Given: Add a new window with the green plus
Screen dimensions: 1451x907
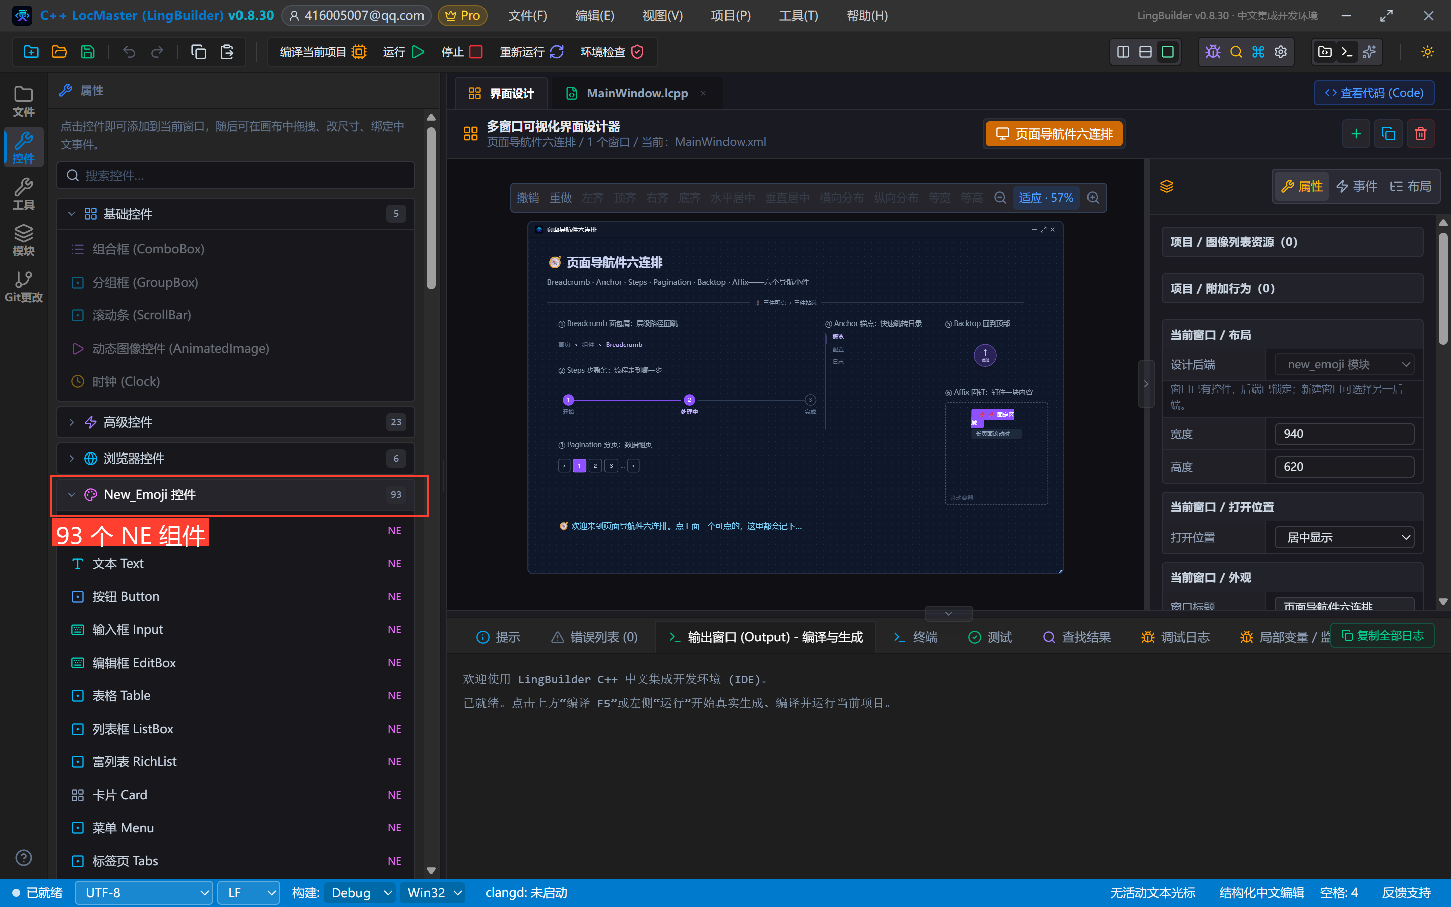Looking at the screenshot, I should (x=1356, y=133).
